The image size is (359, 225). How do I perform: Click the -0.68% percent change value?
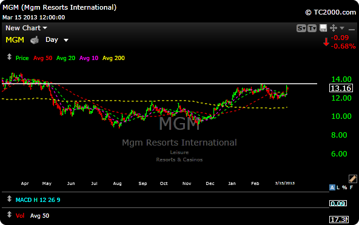(343, 46)
